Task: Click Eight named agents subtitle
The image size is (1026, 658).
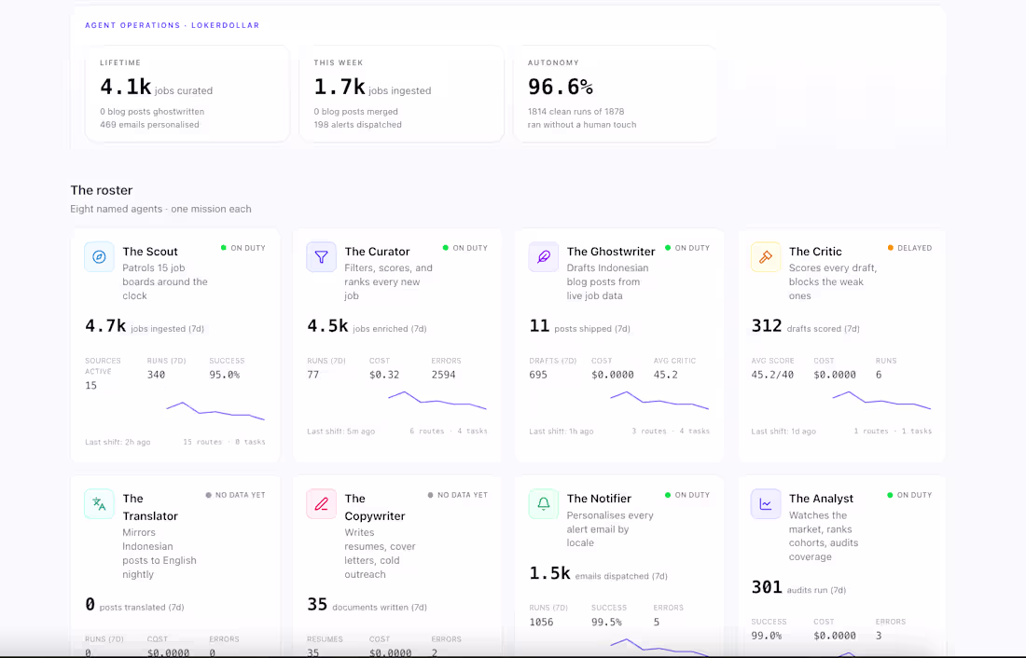Action: coord(161,210)
